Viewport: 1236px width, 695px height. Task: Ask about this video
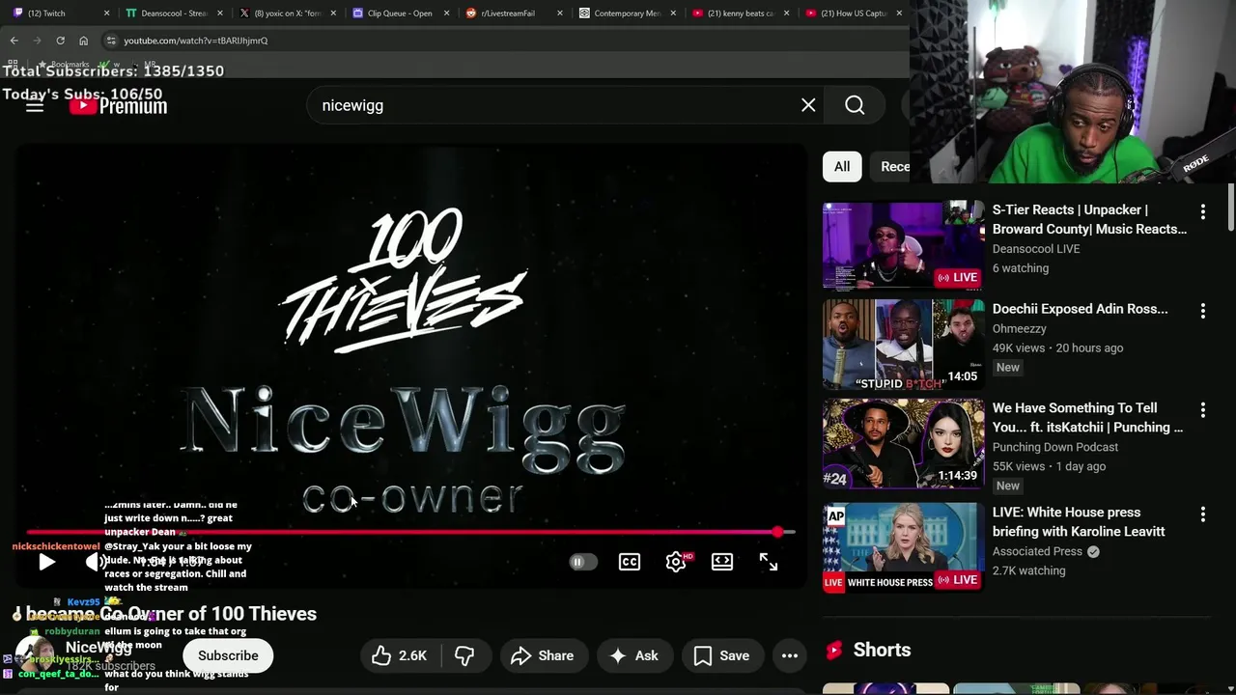pyautogui.click(x=633, y=655)
